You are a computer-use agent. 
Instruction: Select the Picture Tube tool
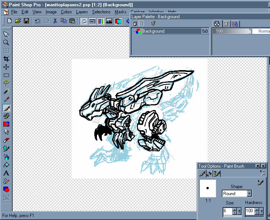pyautogui.click(x=6, y=148)
